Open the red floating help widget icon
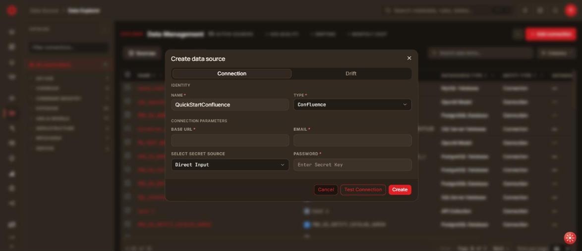 (x=570, y=238)
